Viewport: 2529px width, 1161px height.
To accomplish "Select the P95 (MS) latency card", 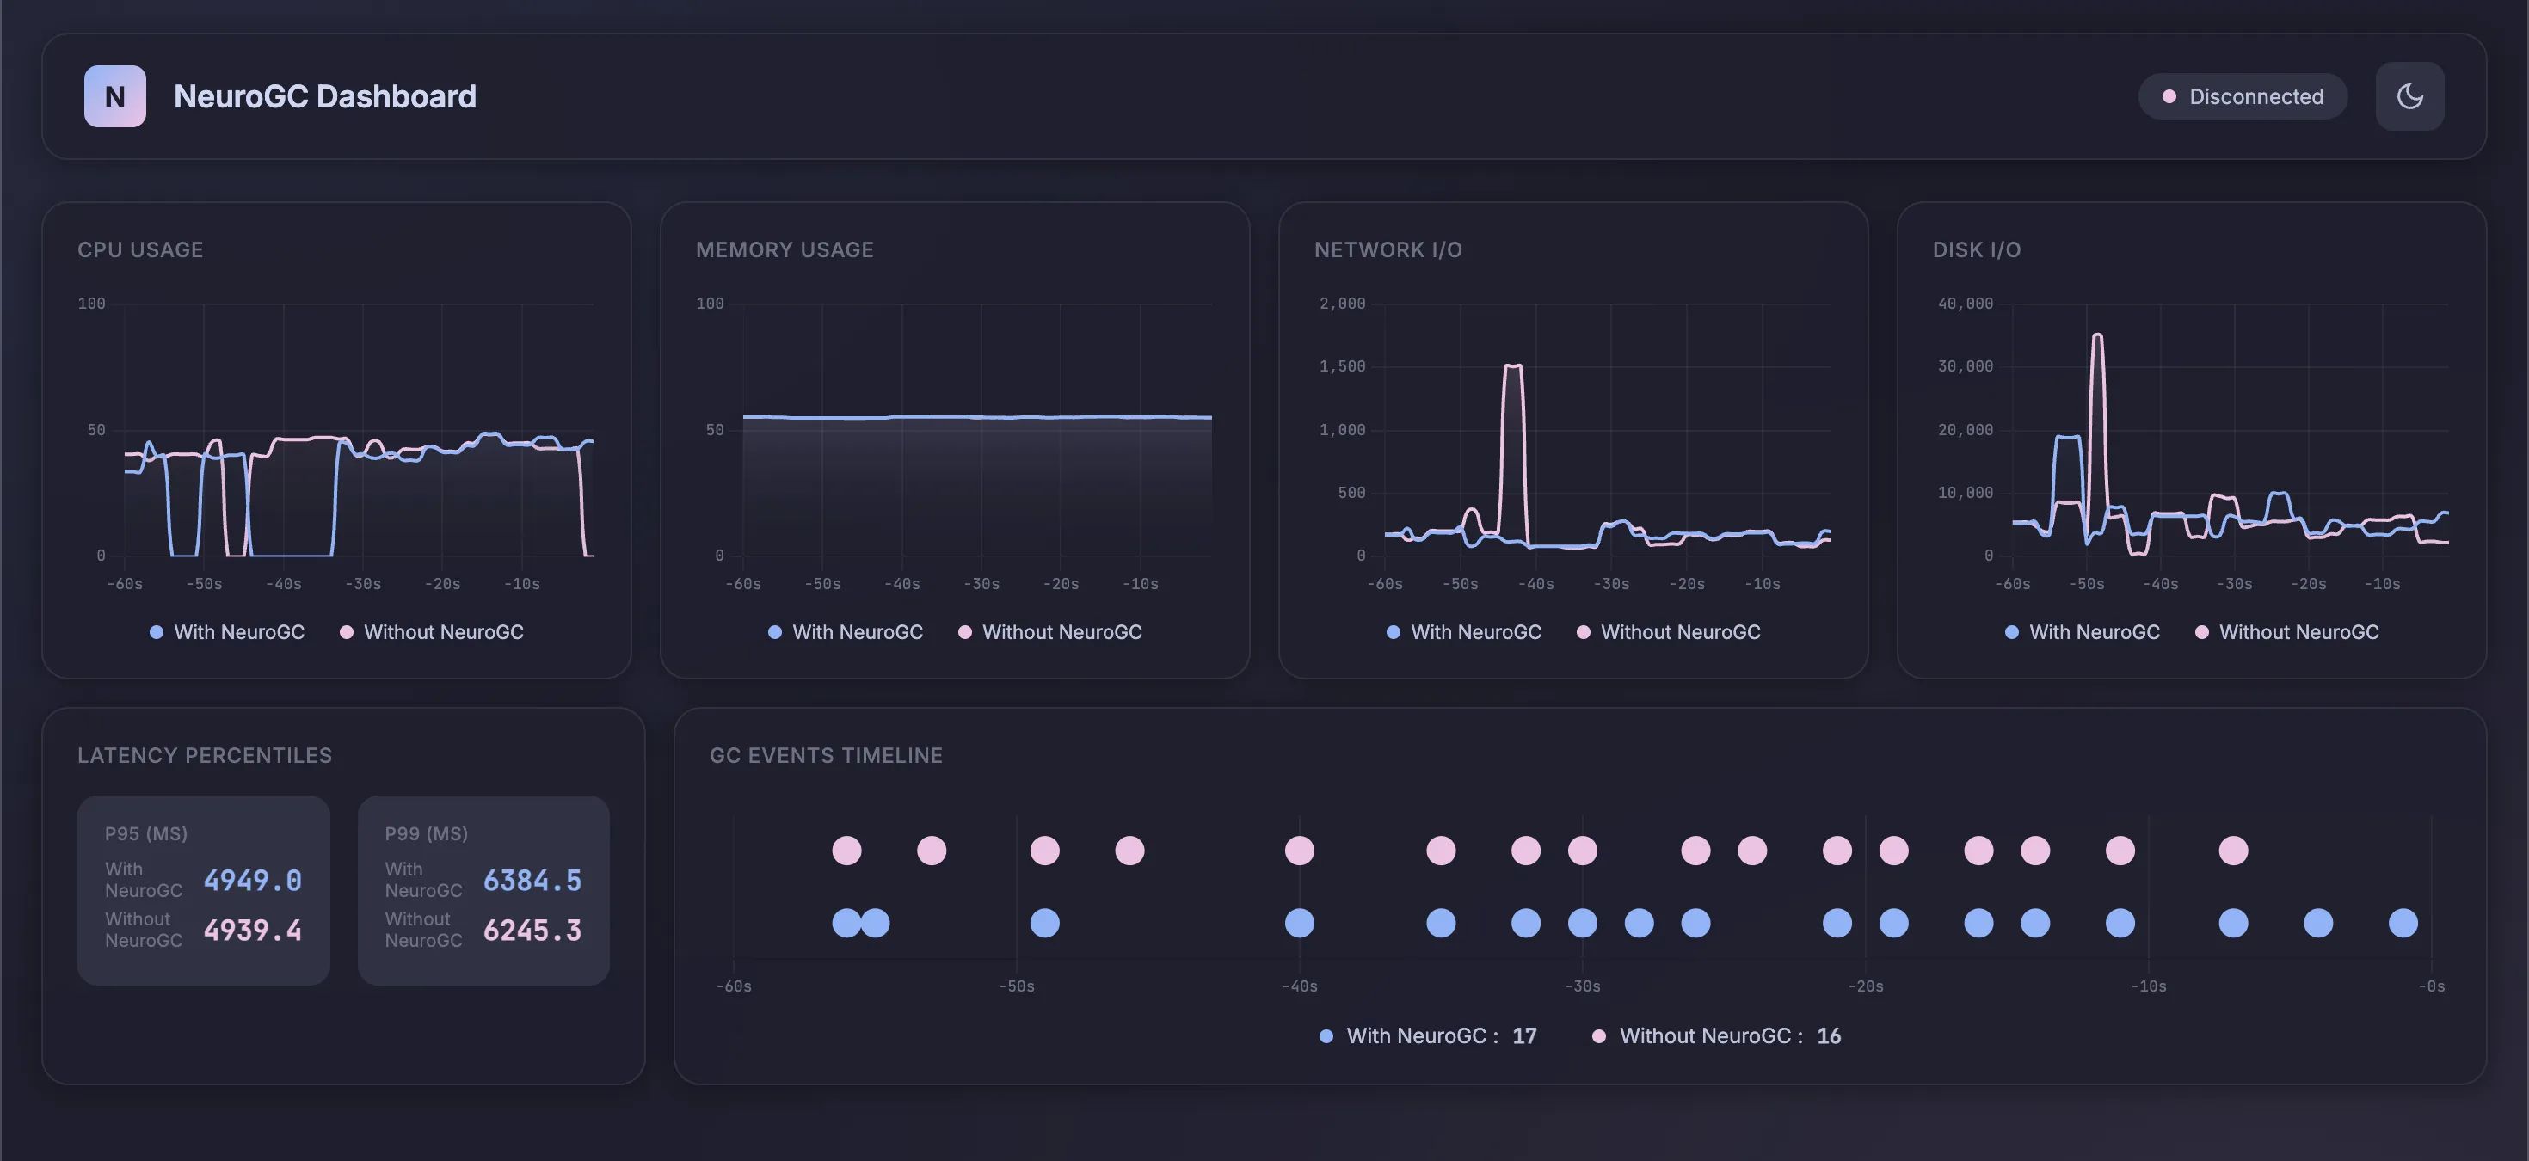I will coord(203,889).
